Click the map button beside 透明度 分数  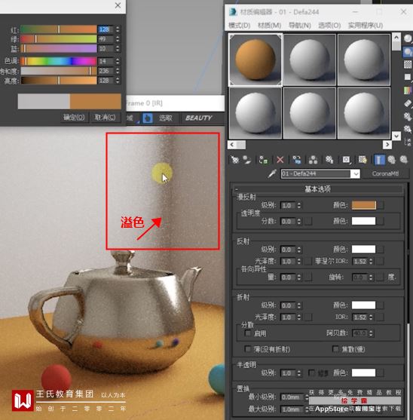(308, 221)
